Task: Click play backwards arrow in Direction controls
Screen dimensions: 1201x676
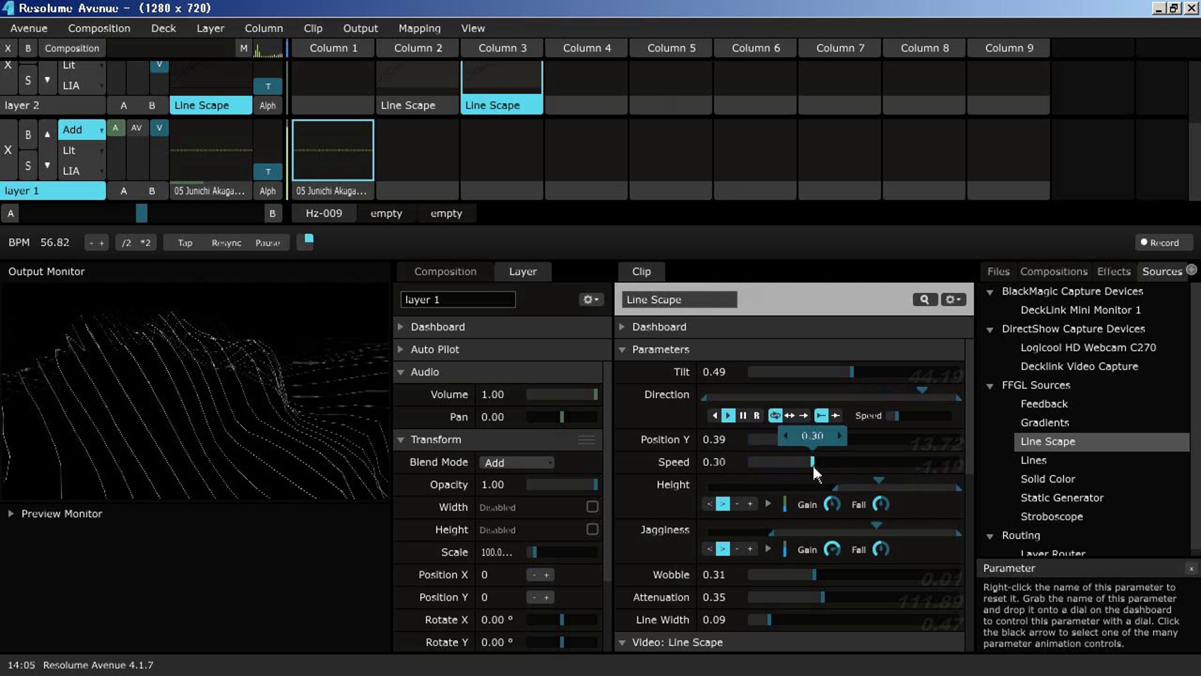Action: [715, 416]
